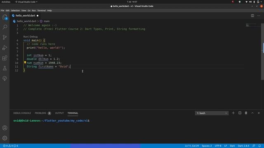Click the Dart file icon in the tab
The width and height of the screenshot is (264, 148).
[x=13, y=16]
